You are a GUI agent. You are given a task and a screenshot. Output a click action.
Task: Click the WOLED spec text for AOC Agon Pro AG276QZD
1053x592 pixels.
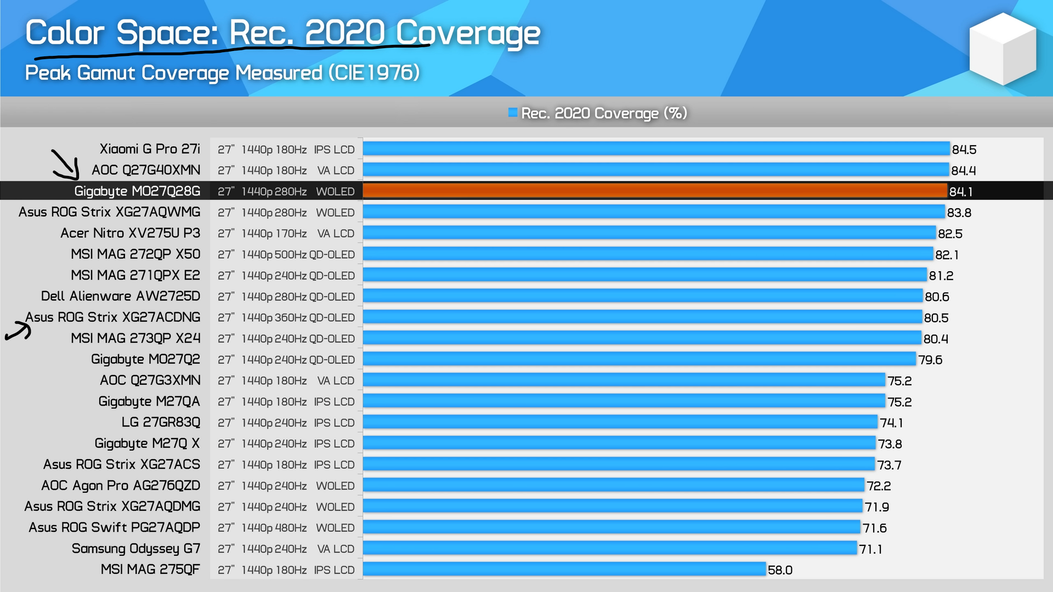pos(335,486)
